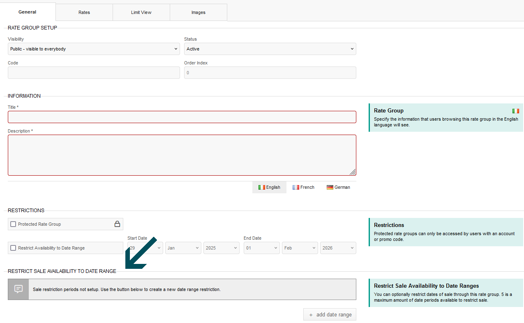Open the Limit View tab
The width and height of the screenshot is (524, 323).
pyautogui.click(x=141, y=12)
